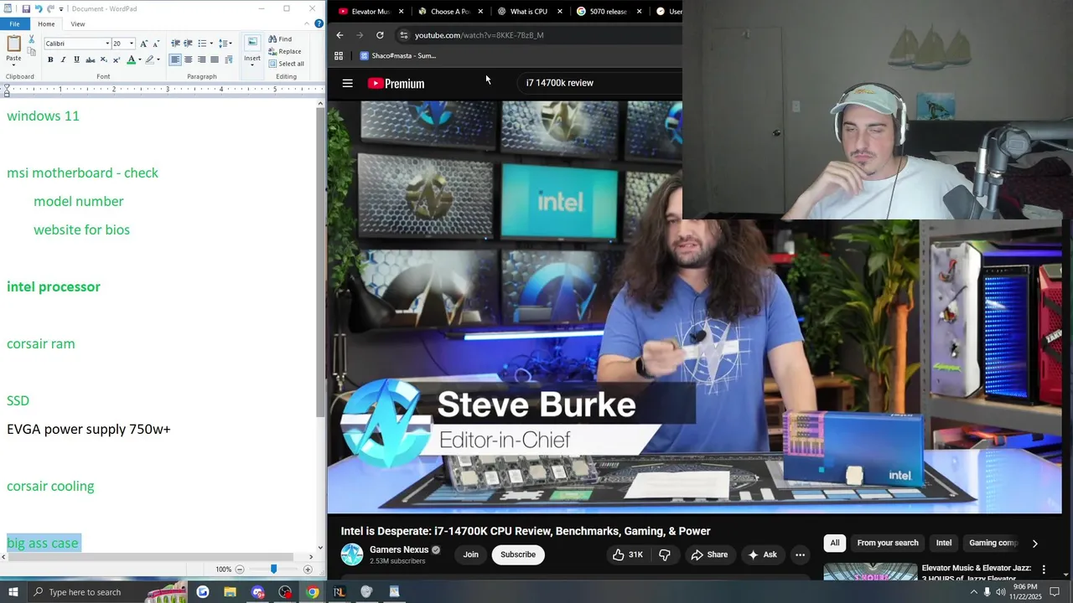Align paragraph text right
The image size is (1073, 603).
[201, 59]
